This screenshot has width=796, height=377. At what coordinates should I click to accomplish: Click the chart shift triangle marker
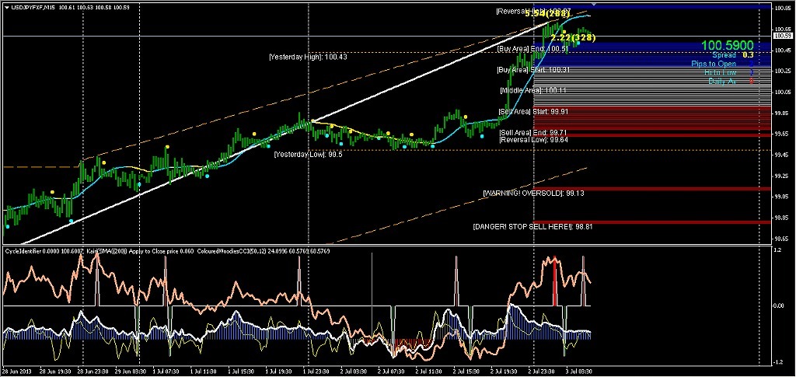click(595, 5)
